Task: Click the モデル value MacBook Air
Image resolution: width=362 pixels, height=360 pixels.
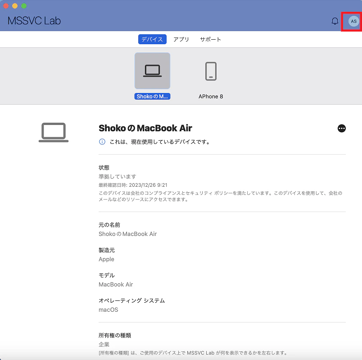Action: pyautogui.click(x=116, y=284)
